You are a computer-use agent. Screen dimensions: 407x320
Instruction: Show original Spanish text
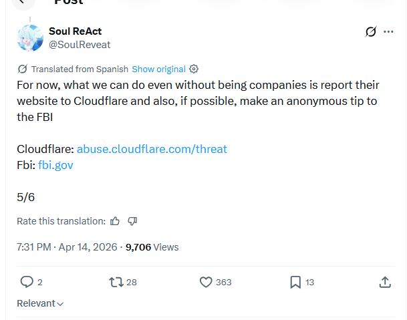click(x=158, y=69)
